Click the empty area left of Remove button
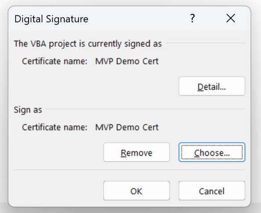 pyautogui.click(x=58, y=152)
